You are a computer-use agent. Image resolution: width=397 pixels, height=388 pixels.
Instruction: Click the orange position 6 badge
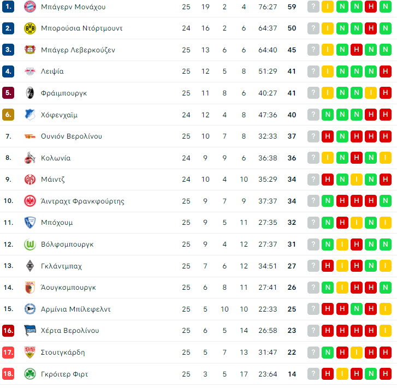tap(8, 115)
